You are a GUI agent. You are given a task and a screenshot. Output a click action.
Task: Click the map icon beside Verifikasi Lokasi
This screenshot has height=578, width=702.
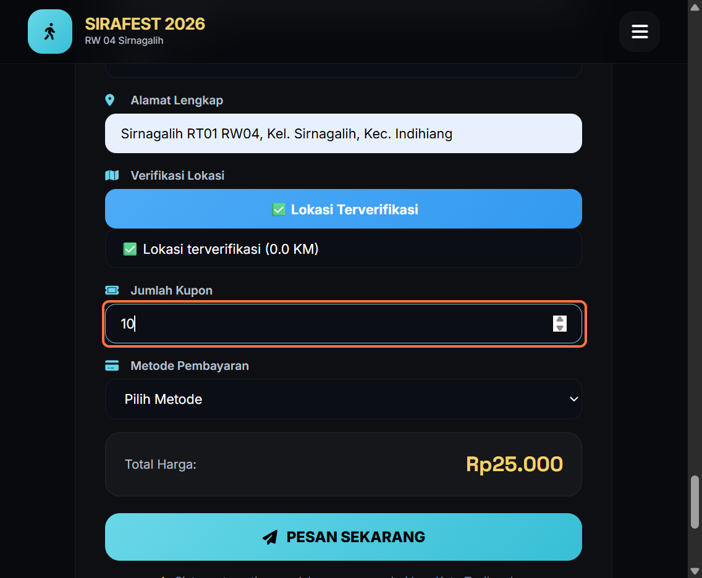tap(112, 175)
